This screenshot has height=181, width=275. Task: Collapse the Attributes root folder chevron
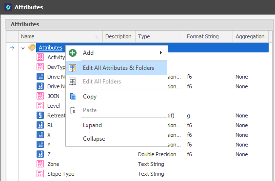click(x=23, y=48)
